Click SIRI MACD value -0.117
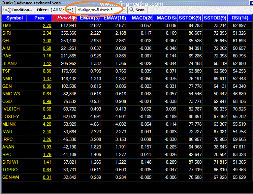Viewport: 253px width, 194px height. coord(145,33)
